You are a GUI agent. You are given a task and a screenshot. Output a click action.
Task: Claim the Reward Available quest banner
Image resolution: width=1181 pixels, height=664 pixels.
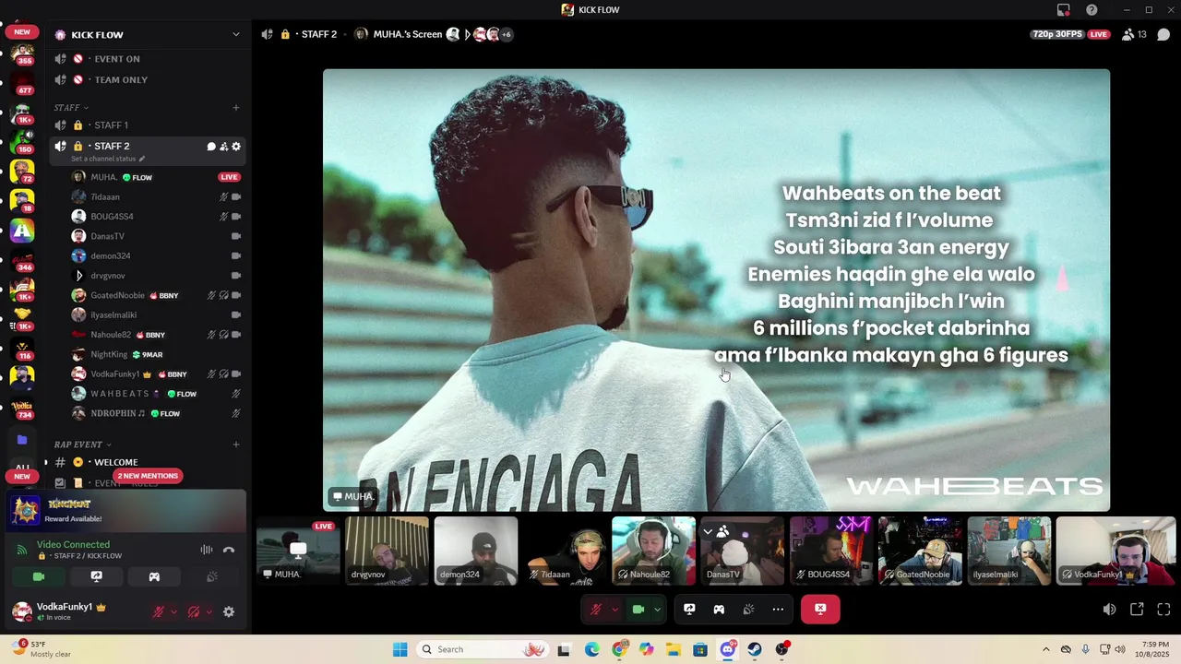[x=126, y=510]
